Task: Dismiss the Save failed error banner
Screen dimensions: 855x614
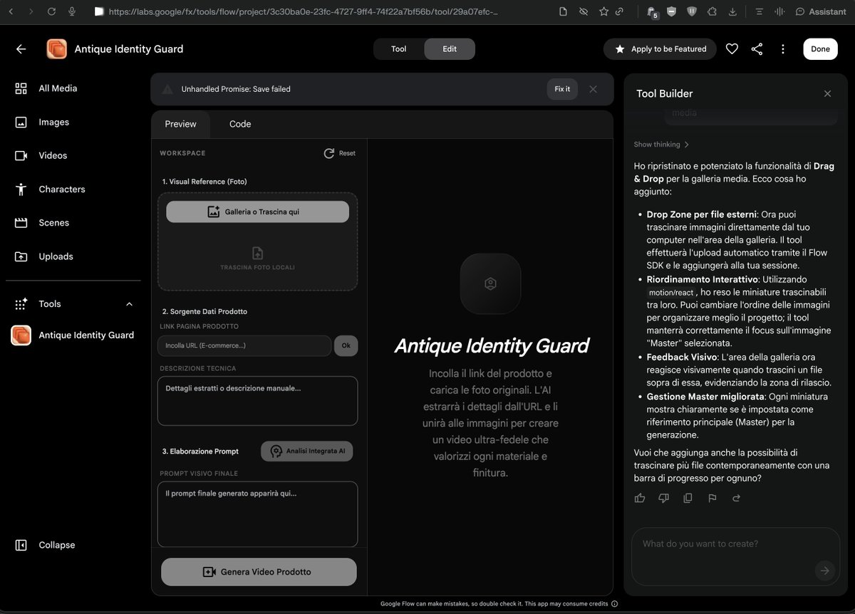Action: 593,89
